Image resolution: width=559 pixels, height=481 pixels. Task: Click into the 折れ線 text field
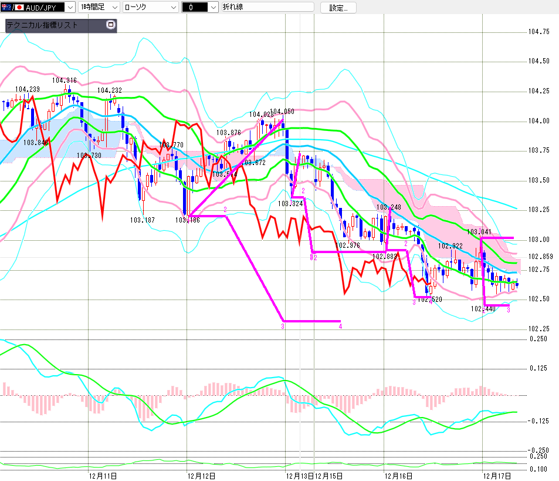click(267, 8)
